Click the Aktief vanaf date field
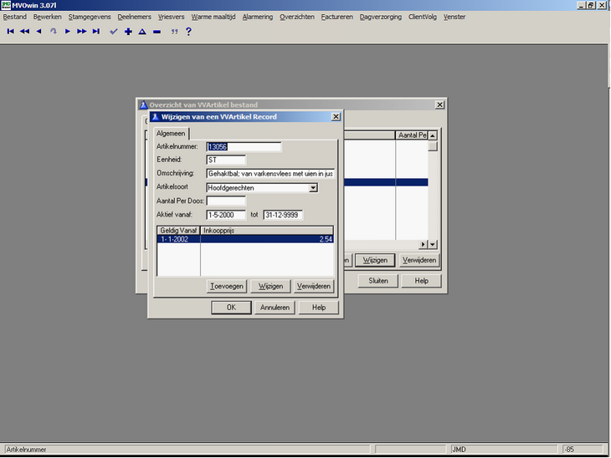The image size is (611, 458). coord(226,215)
